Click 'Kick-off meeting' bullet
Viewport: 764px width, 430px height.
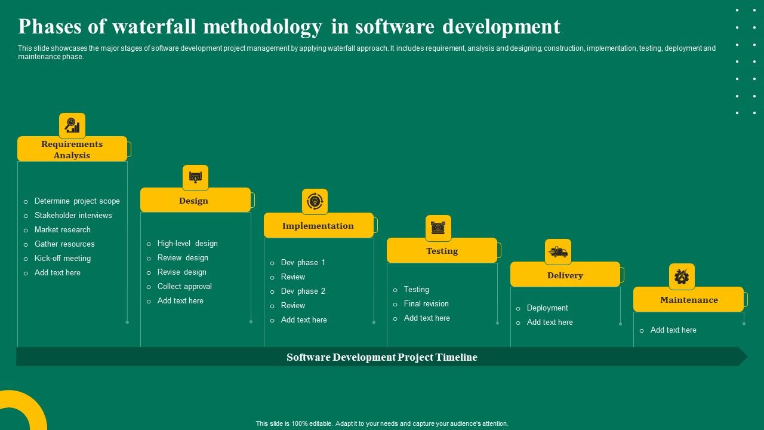tap(63, 258)
